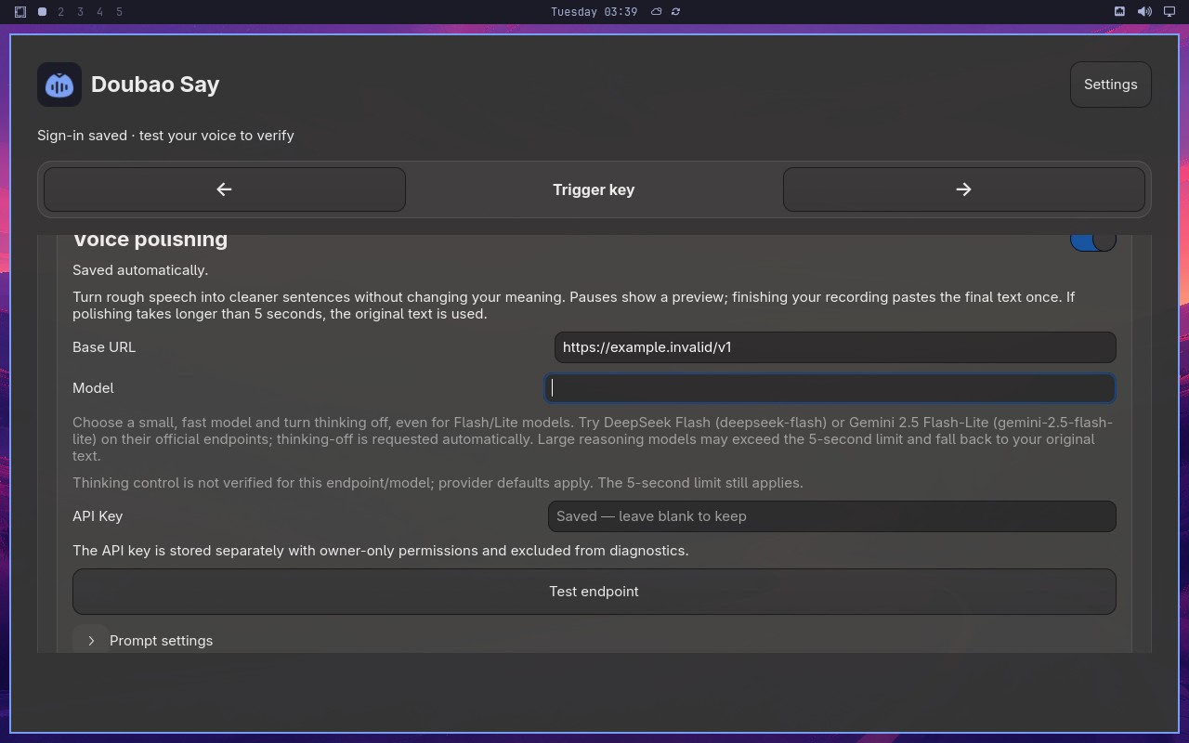This screenshot has width=1189, height=743.
Task: Switch to workspace 2
Action: click(x=61, y=12)
